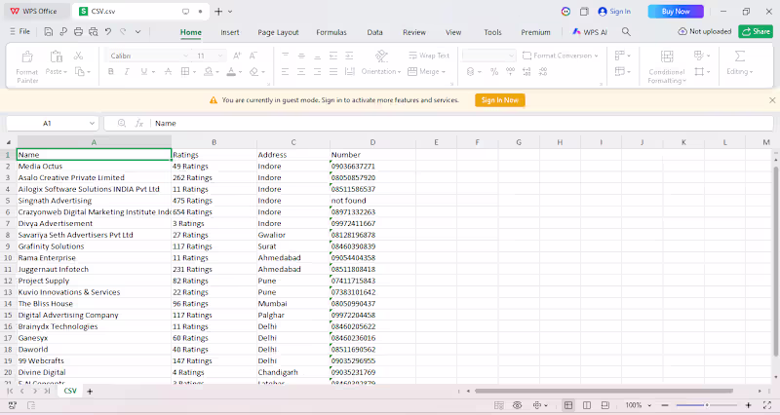780x415 pixels.
Task: Click the Share button
Action: (756, 32)
